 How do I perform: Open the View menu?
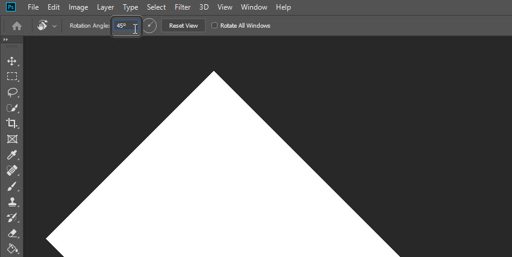click(x=225, y=7)
